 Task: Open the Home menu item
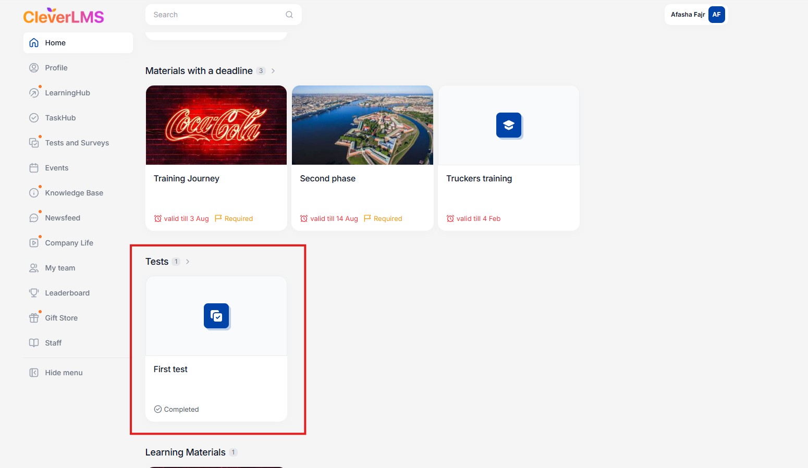(78, 43)
